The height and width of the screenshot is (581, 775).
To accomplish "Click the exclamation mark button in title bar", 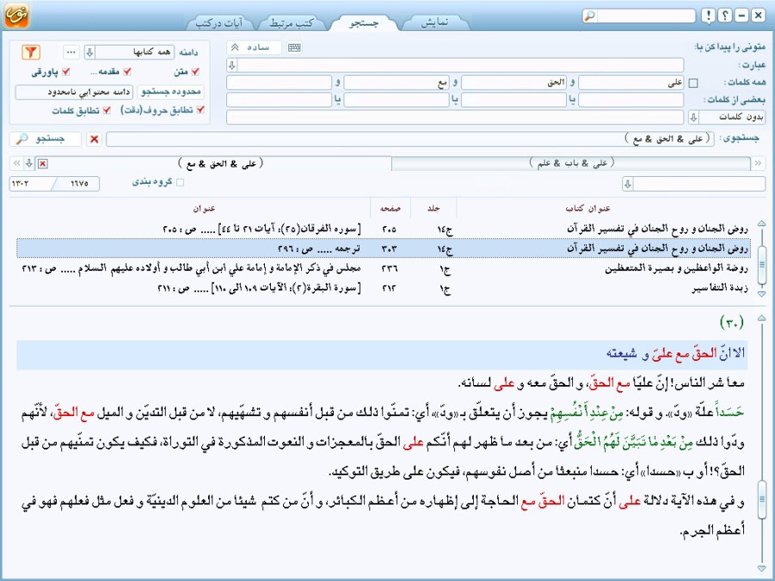I will (708, 15).
